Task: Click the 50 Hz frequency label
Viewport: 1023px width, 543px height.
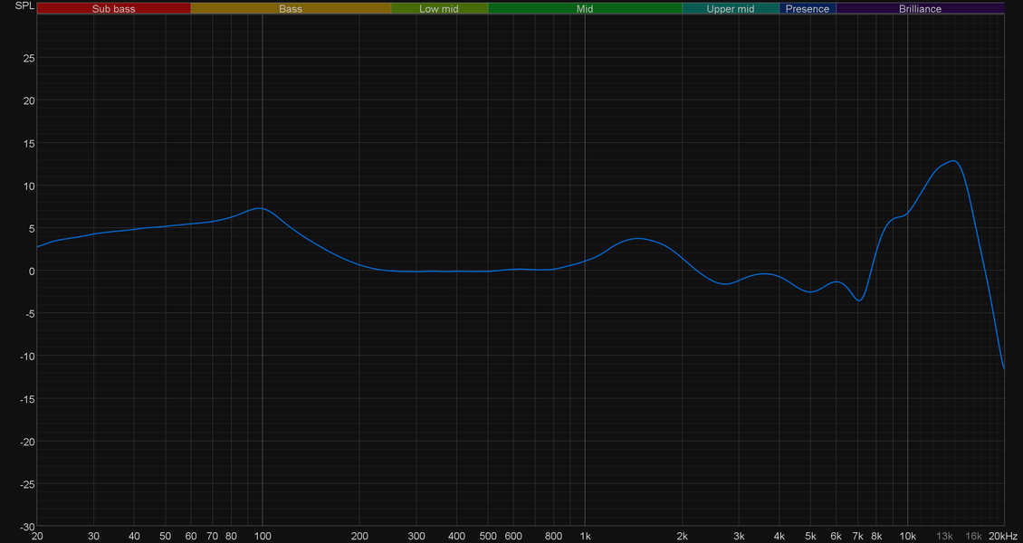Action: click(165, 536)
